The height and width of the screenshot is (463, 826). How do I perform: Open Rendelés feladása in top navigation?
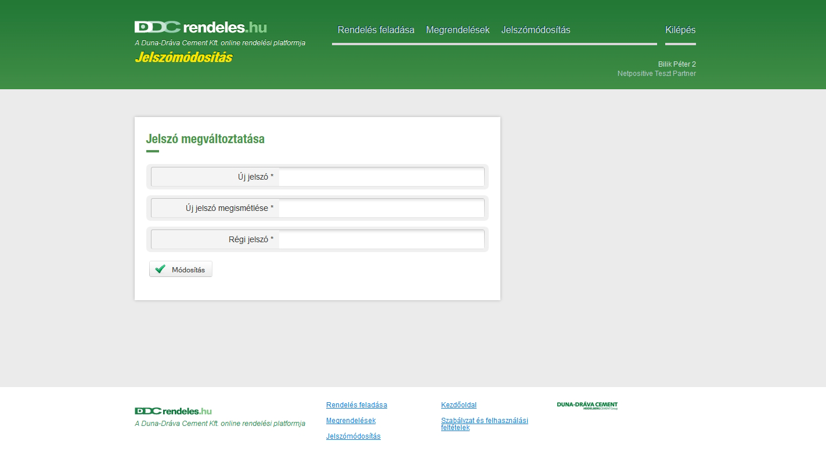(x=376, y=30)
